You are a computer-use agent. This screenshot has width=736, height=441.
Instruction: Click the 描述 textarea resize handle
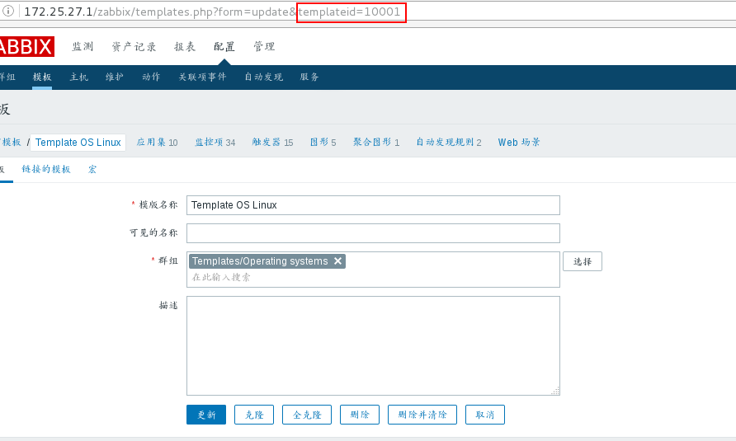tap(555, 391)
